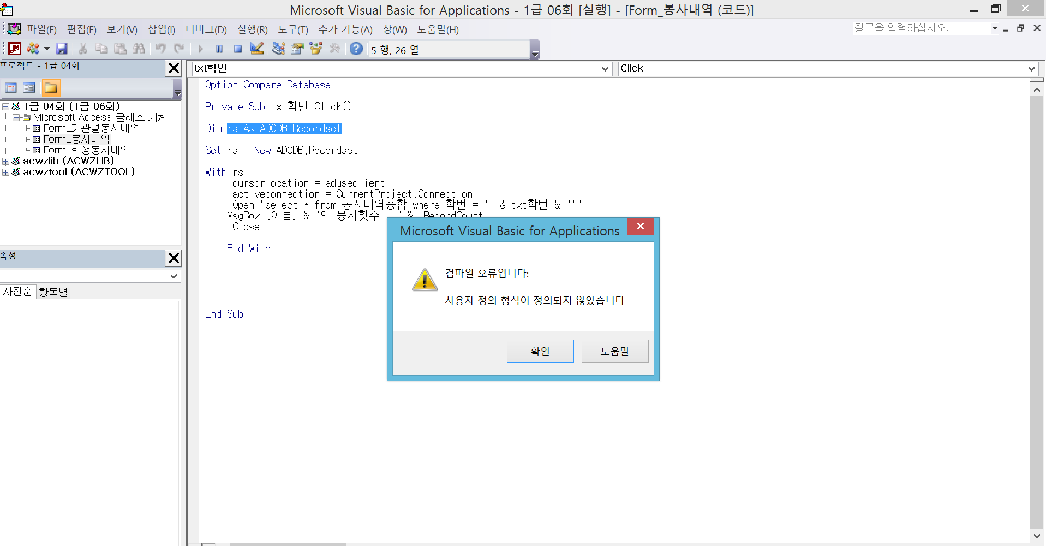This screenshot has width=1046, height=546.
Task: Click View Object button in project panel
Action: tap(29, 88)
